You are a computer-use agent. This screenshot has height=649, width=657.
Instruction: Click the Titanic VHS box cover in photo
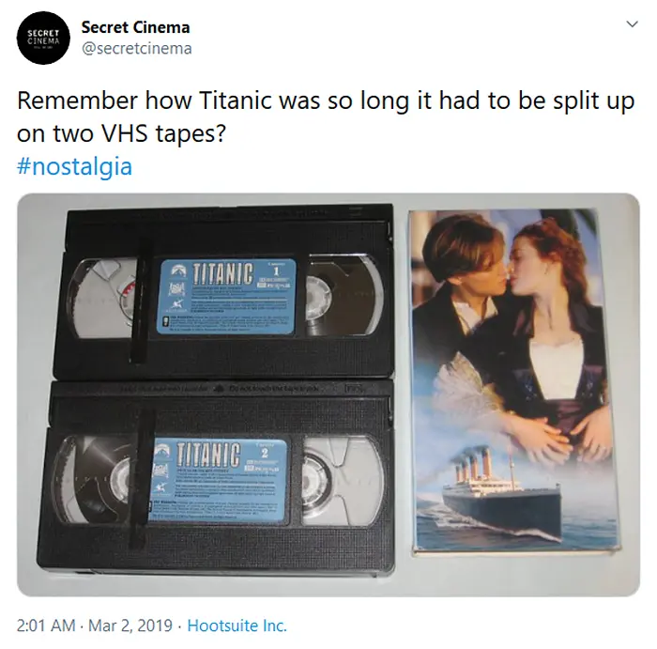pos(514,380)
